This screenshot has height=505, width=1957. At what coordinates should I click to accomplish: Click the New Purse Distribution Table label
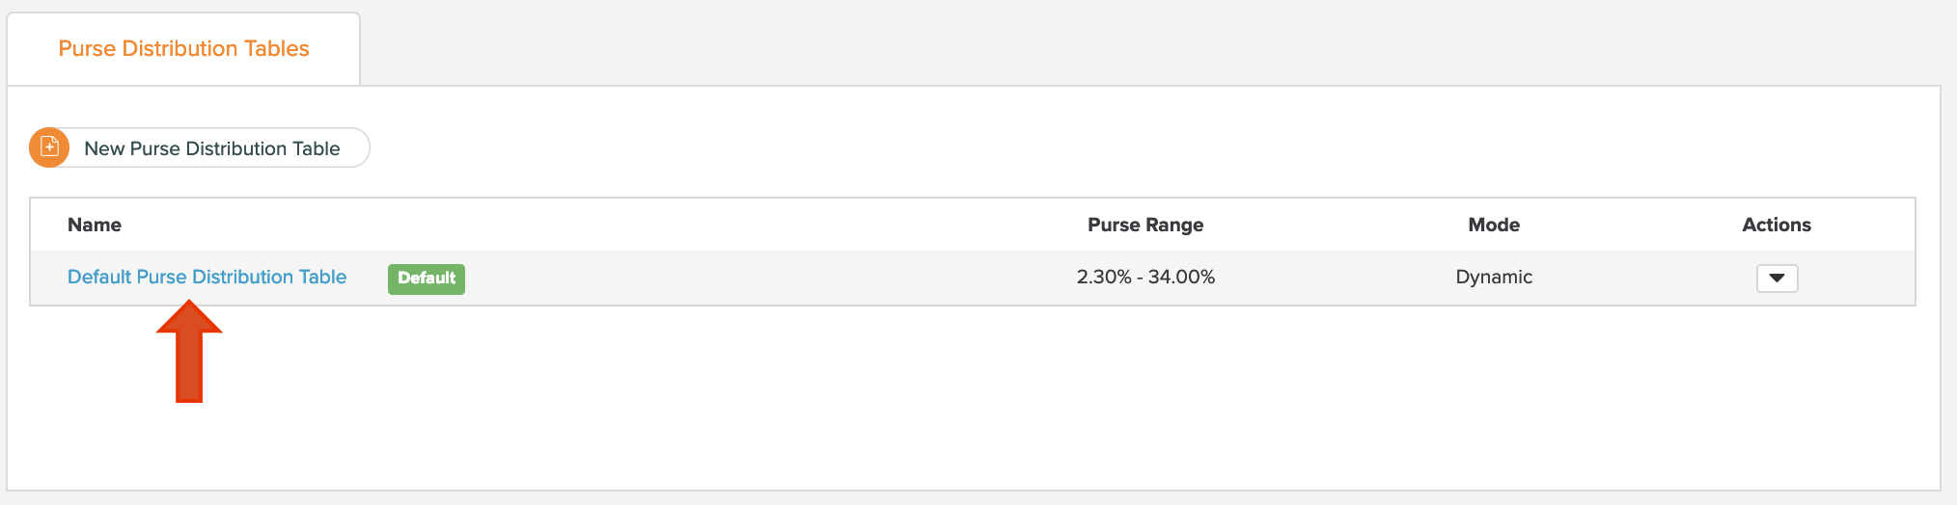[x=212, y=148]
